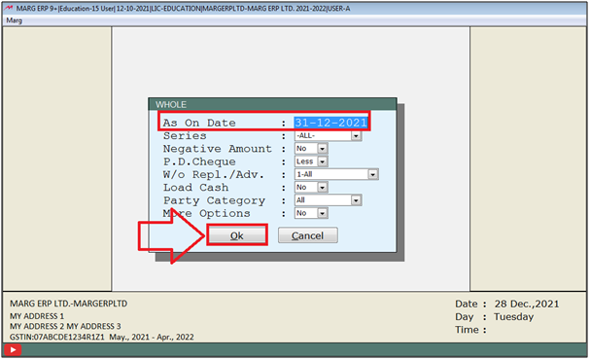Open the Load Cash dropdown

[322, 187]
